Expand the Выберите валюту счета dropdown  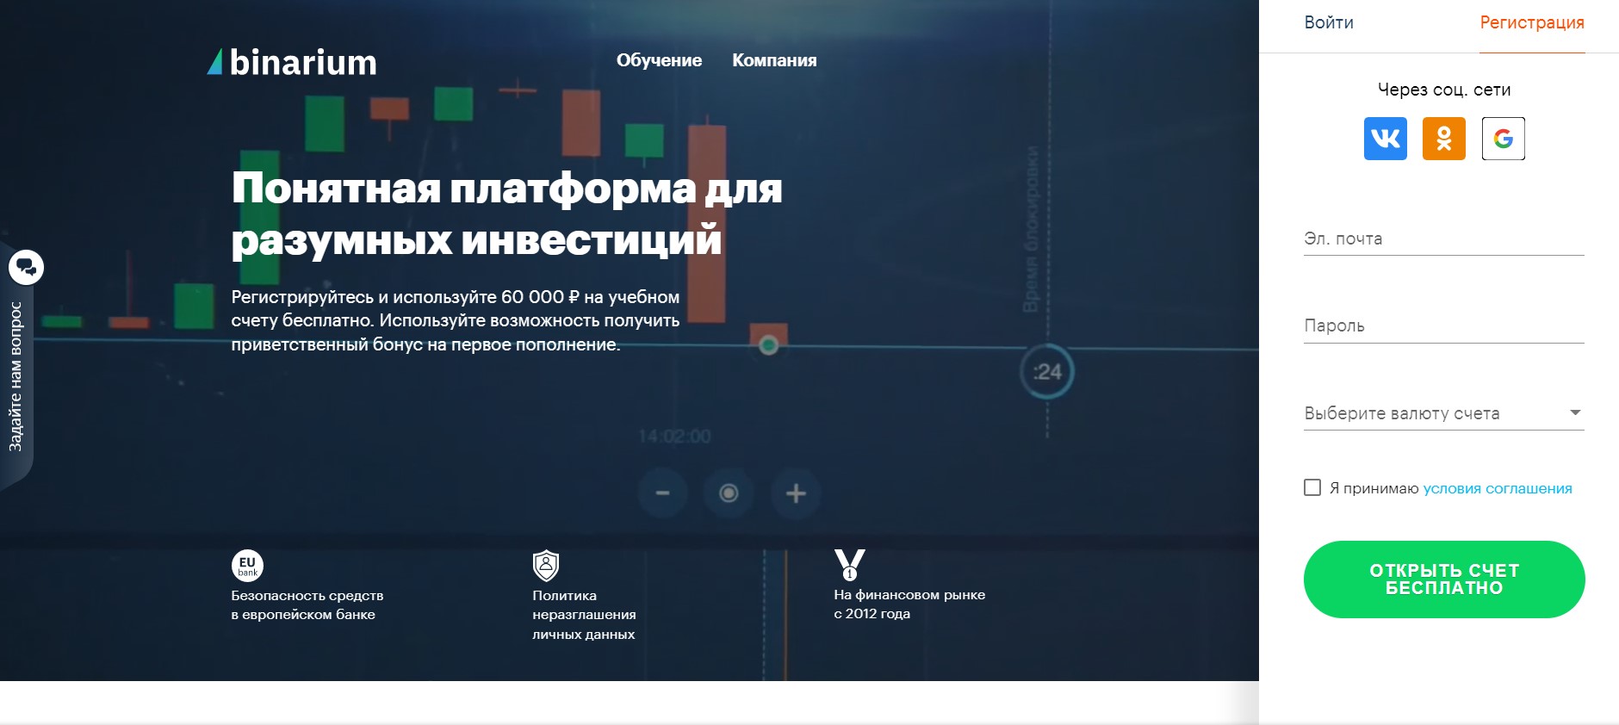[x=1444, y=413]
